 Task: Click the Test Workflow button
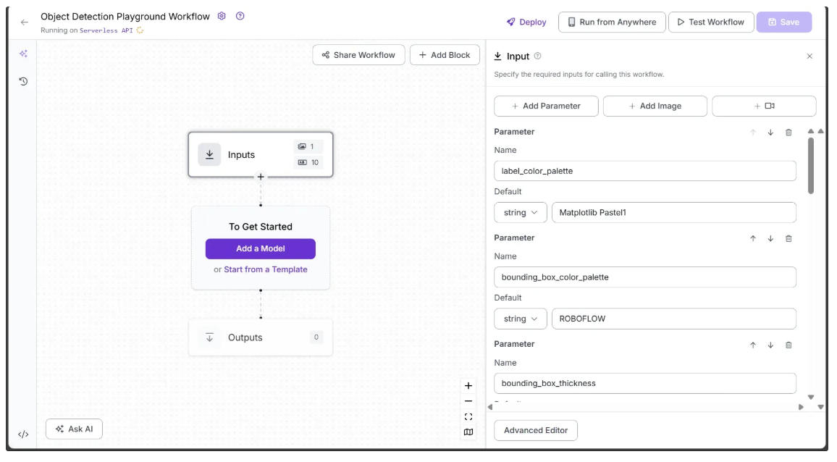tap(710, 22)
